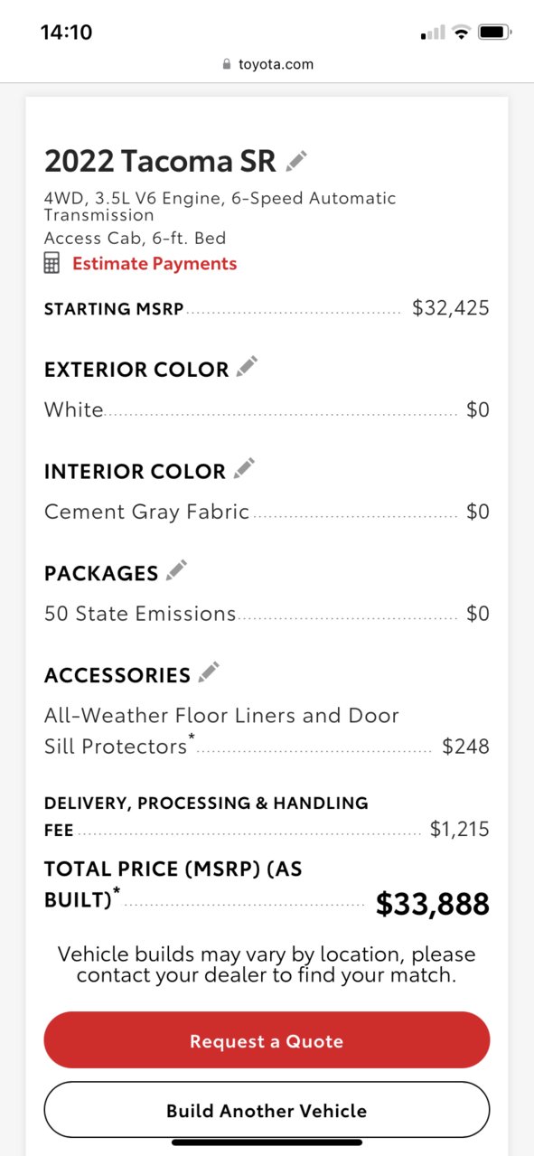Click the Build Another Vehicle button
The width and height of the screenshot is (534, 1156).
point(267,1110)
